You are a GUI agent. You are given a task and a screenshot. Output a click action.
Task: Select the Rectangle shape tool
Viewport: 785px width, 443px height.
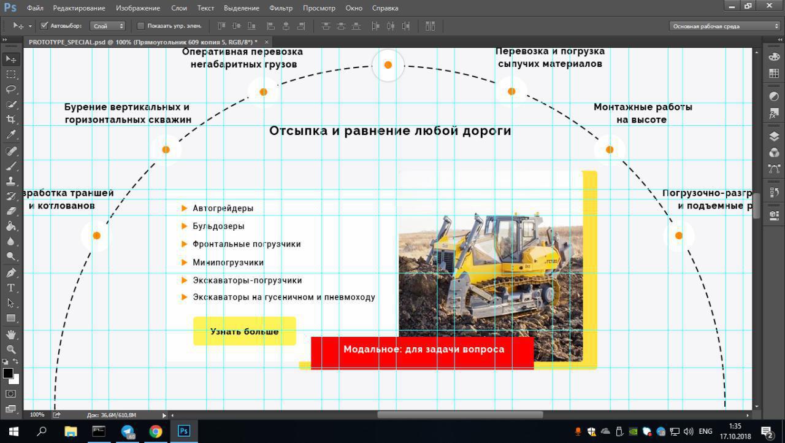[11, 318]
